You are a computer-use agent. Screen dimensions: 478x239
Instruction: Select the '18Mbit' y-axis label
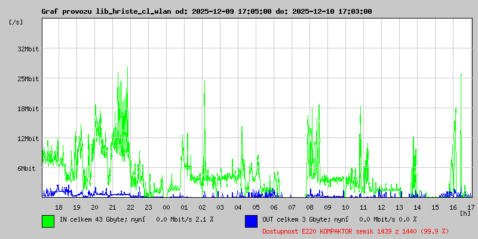(x=28, y=109)
